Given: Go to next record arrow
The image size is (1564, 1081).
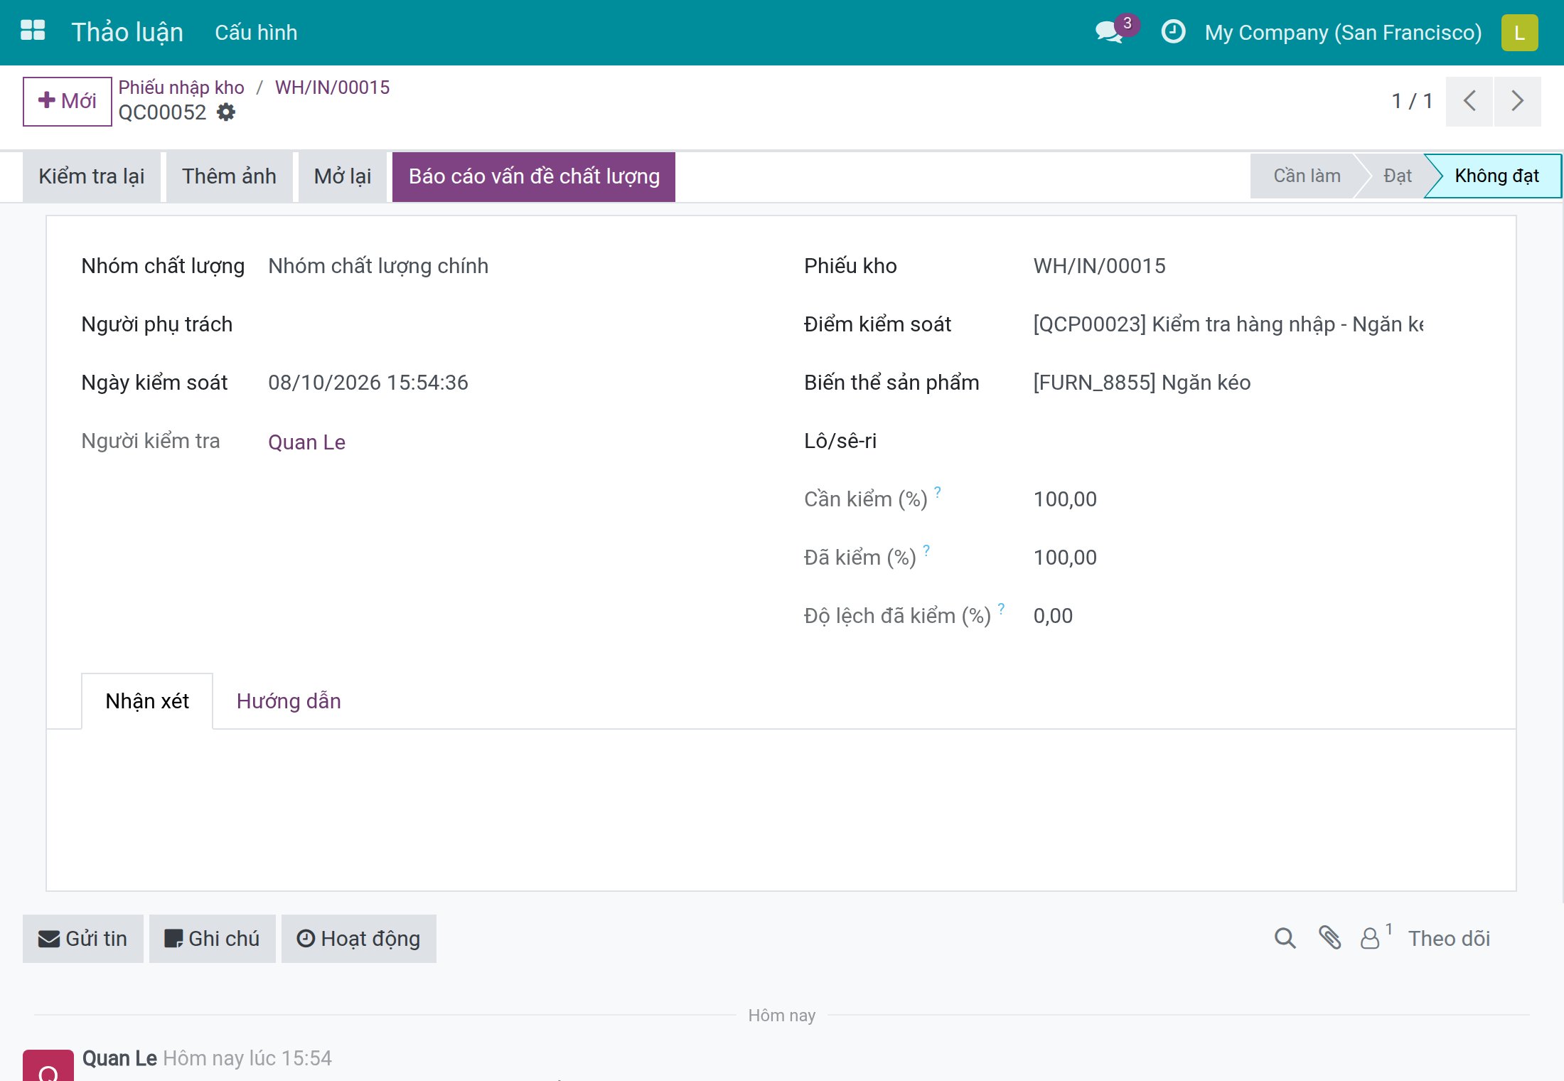Looking at the screenshot, I should click(x=1517, y=101).
